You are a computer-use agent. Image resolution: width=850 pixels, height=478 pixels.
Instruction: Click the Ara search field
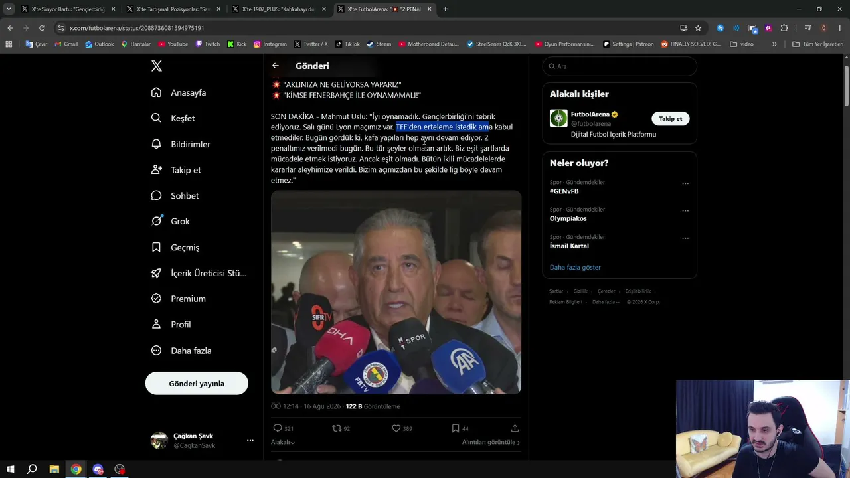[620, 66]
